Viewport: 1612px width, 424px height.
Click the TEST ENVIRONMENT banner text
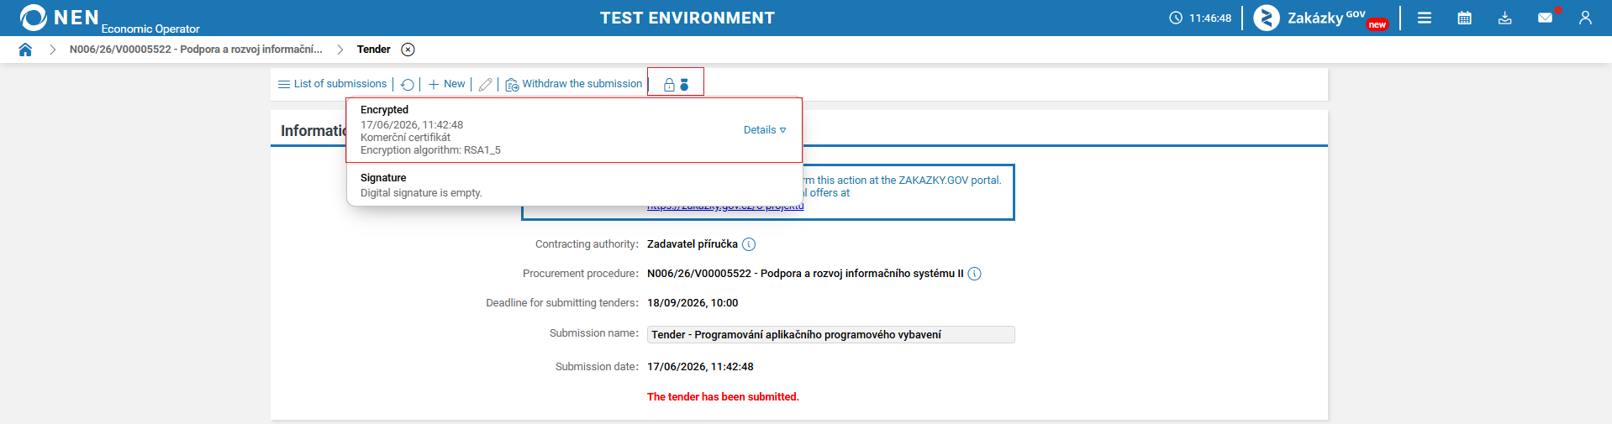pos(687,18)
